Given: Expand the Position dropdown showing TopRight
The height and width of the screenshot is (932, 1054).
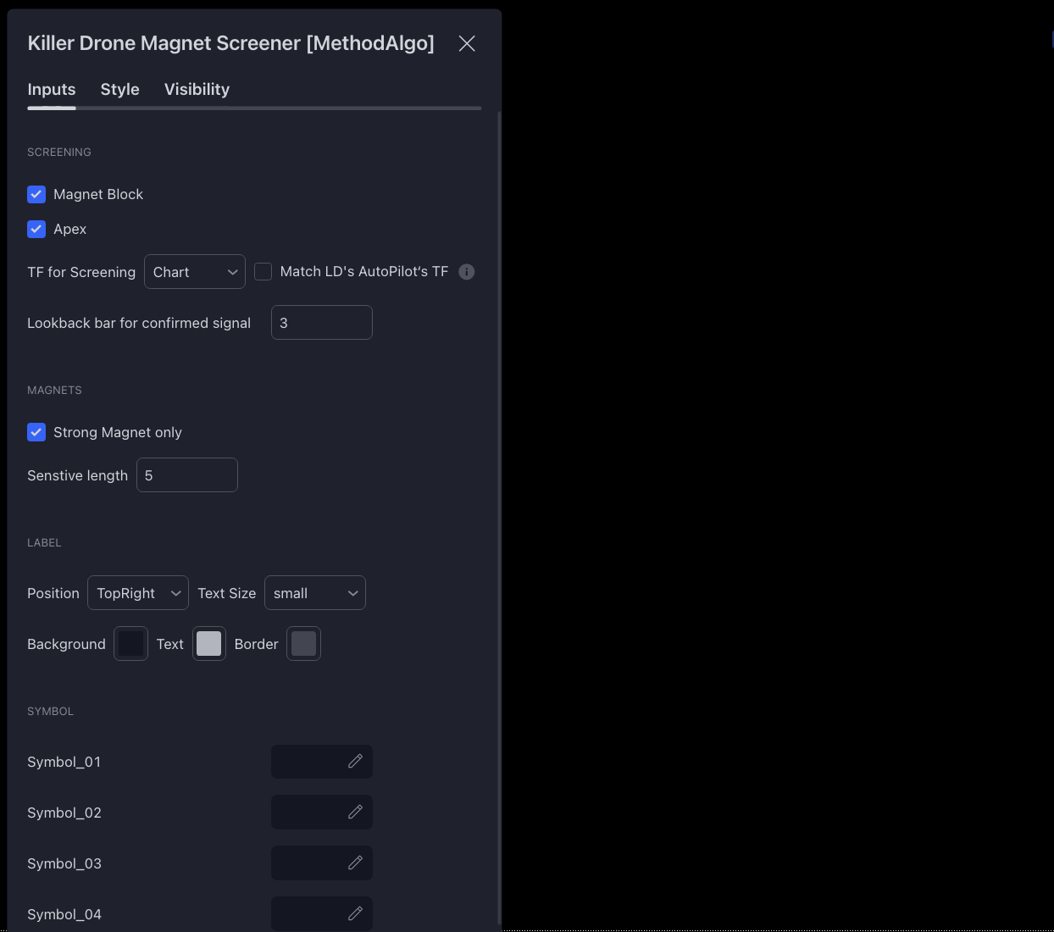Looking at the screenshot, I should [138, 593].
